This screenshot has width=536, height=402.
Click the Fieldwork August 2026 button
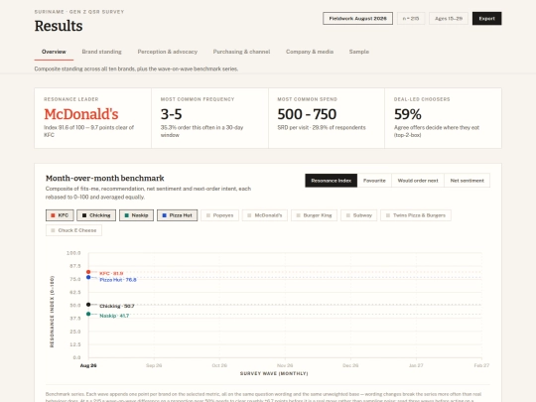(x=357, y=19)
